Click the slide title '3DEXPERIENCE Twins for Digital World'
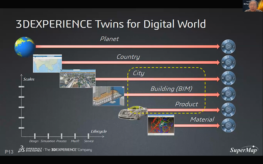263x164 pixels. click(111, 24)
